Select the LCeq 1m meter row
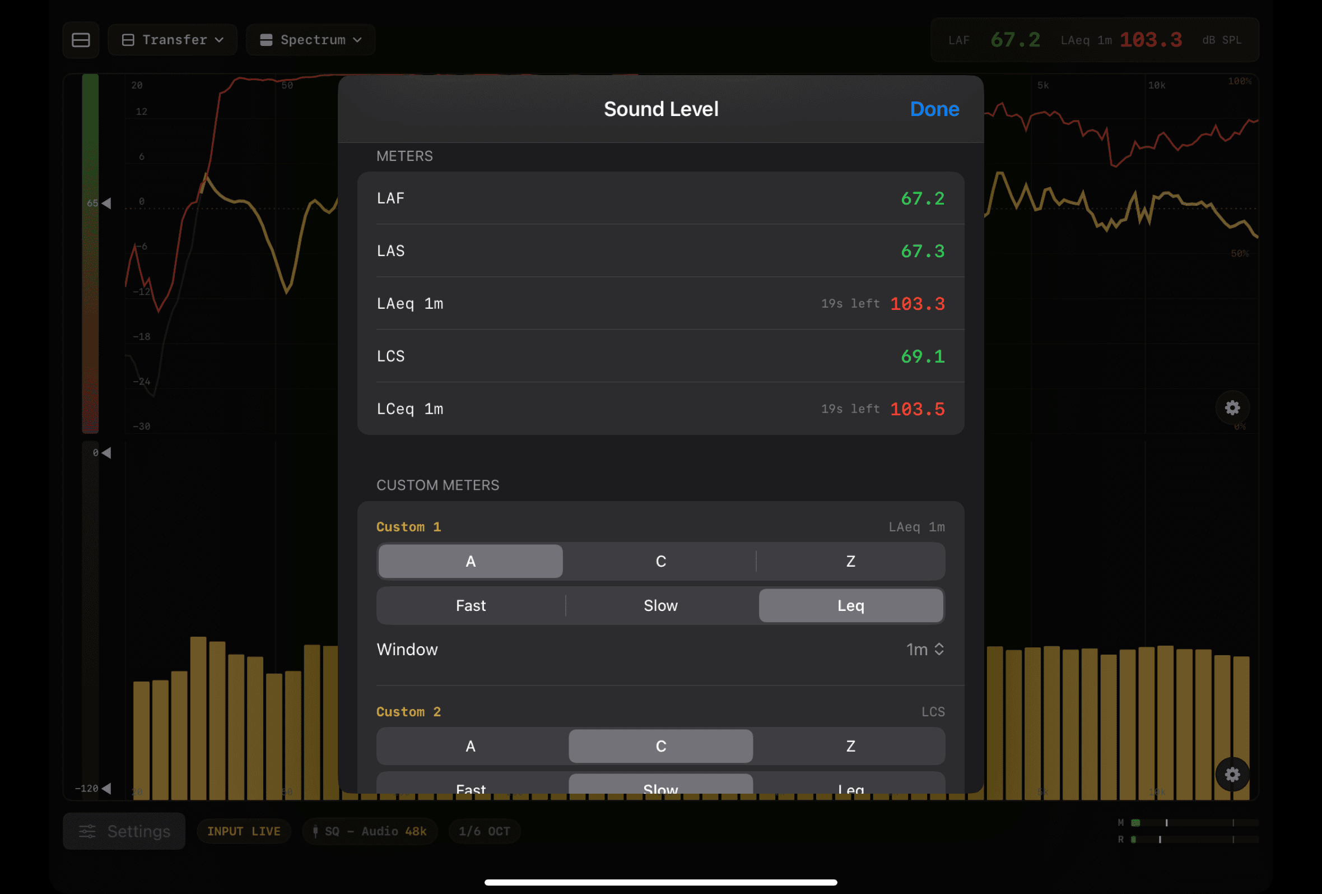 click(660, 409)
